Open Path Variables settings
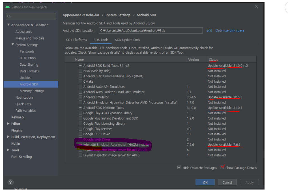The height and width of the screenshot is (196, 288). (x=25, y=111)
